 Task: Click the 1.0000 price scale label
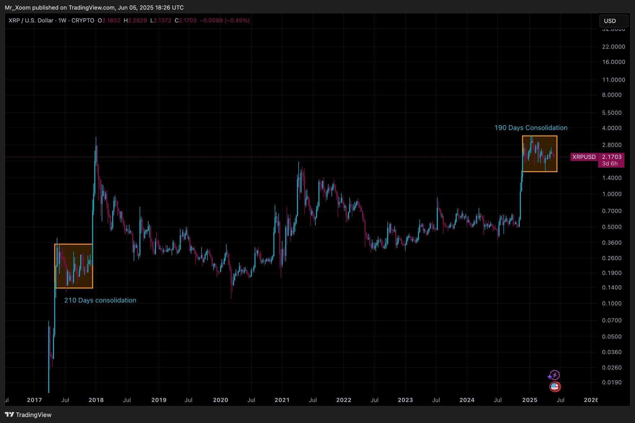click(612, 194)
